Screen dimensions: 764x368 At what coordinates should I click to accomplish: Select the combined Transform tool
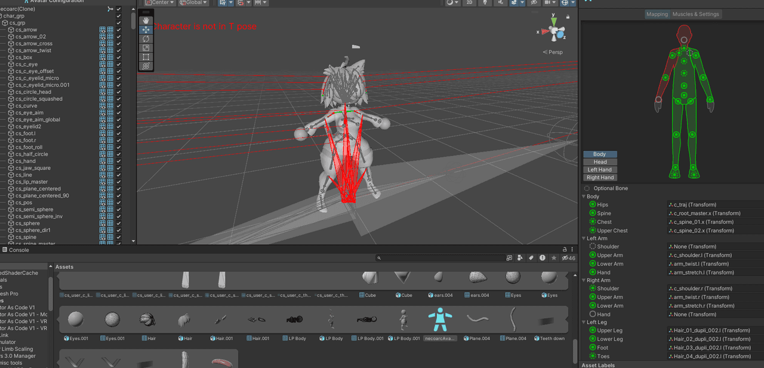click(x=146, y=66)
